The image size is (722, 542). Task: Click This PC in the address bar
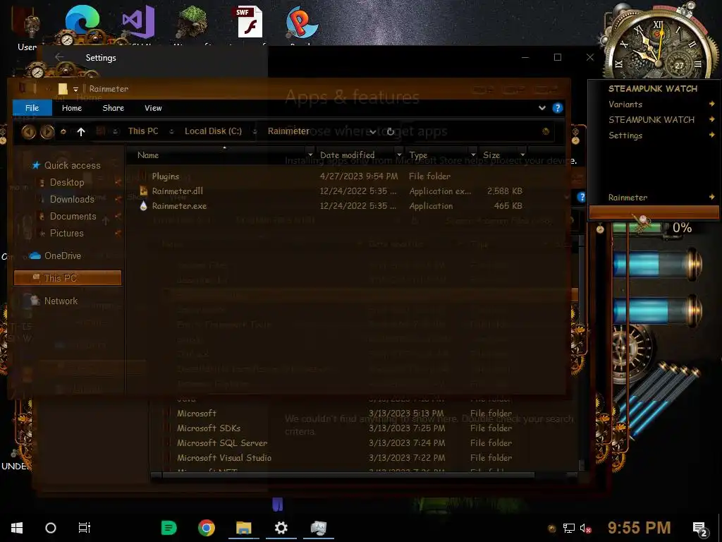[x=143, y=131]
